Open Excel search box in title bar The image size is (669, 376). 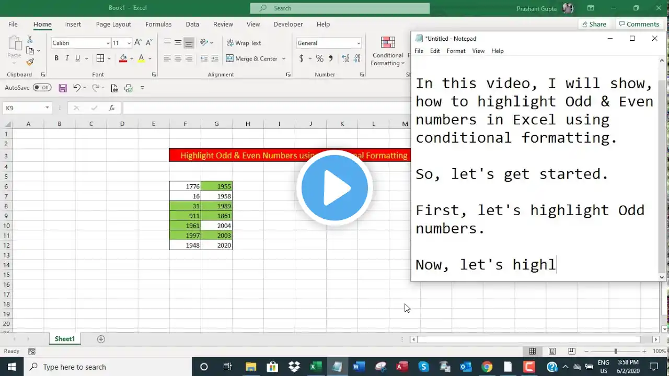point(340,8)
